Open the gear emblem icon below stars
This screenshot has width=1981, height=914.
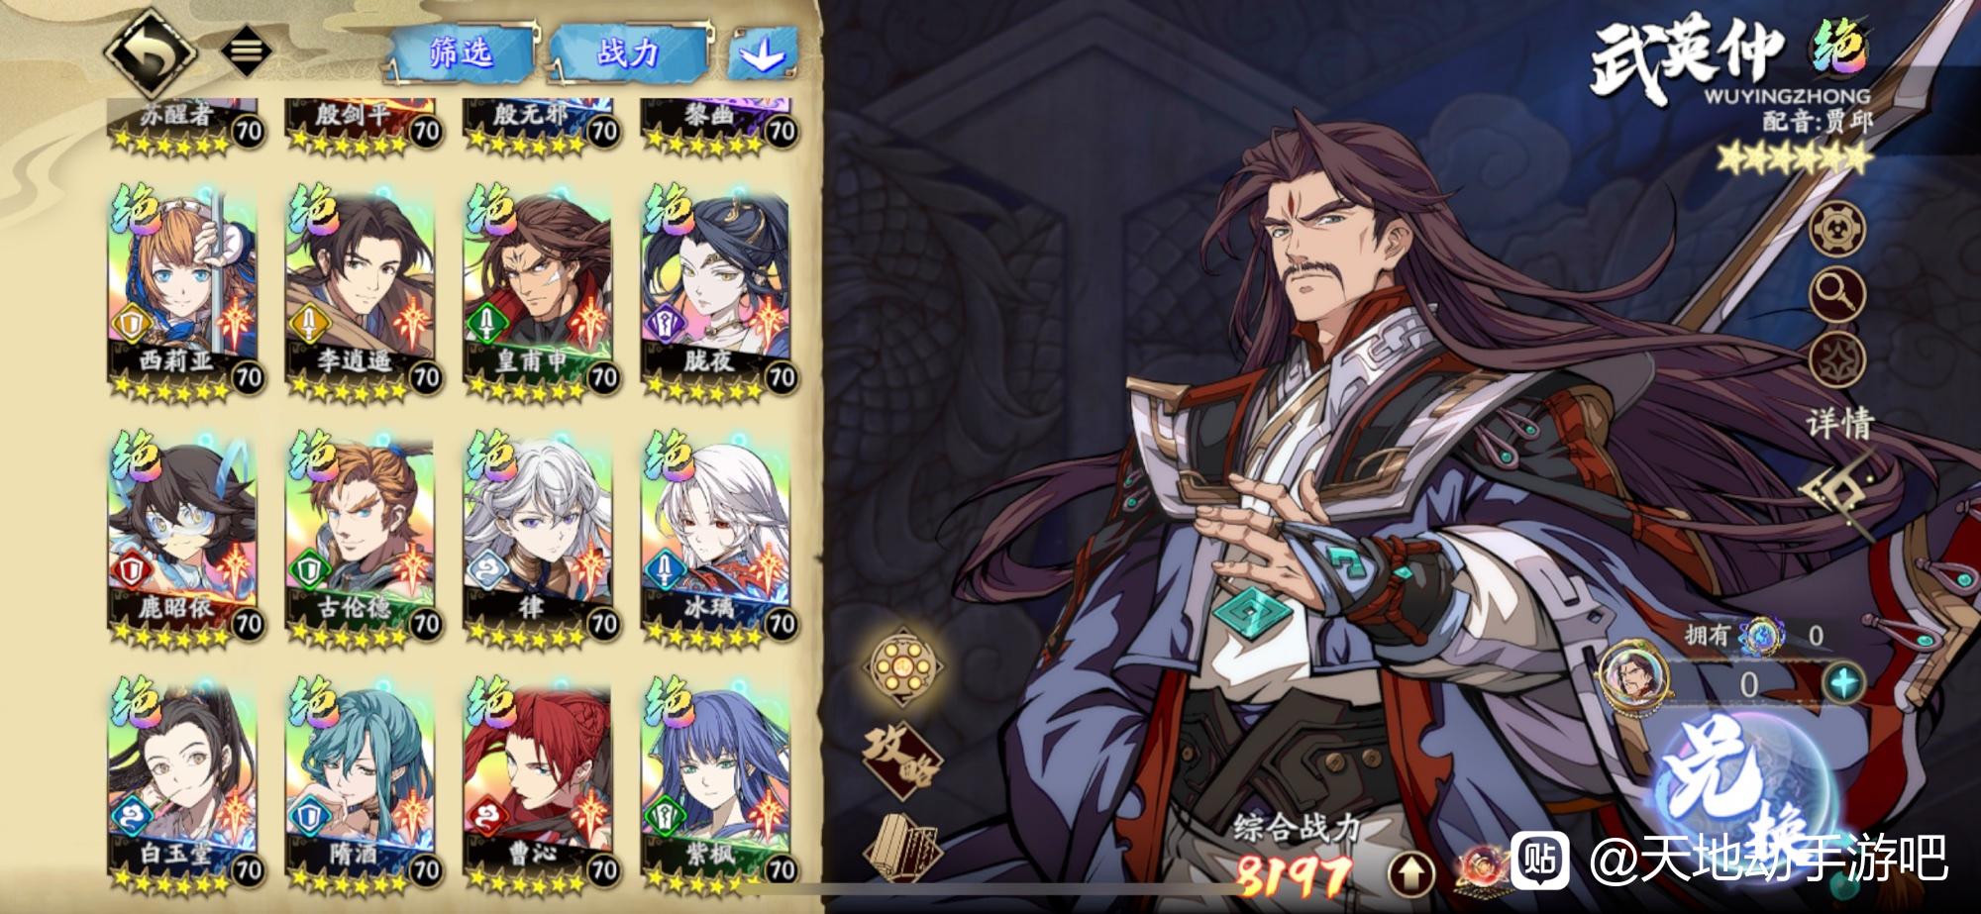click(x=1837, y=229)
